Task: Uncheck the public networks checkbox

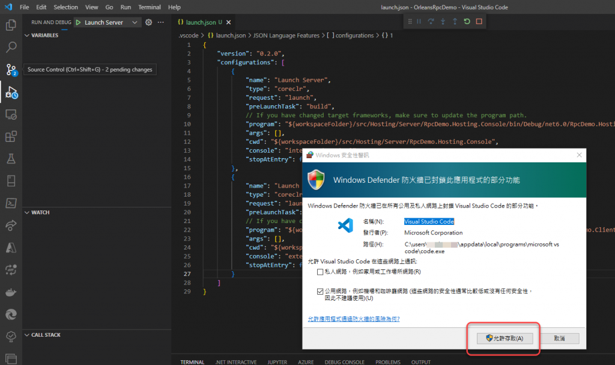Action: point(320,292)
